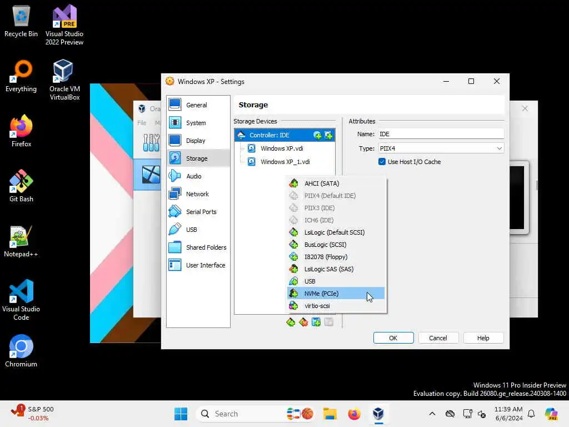
Task: Open File menu in VirtualBox Manager window
Action: pyautogui.click(x=142, y=123)
